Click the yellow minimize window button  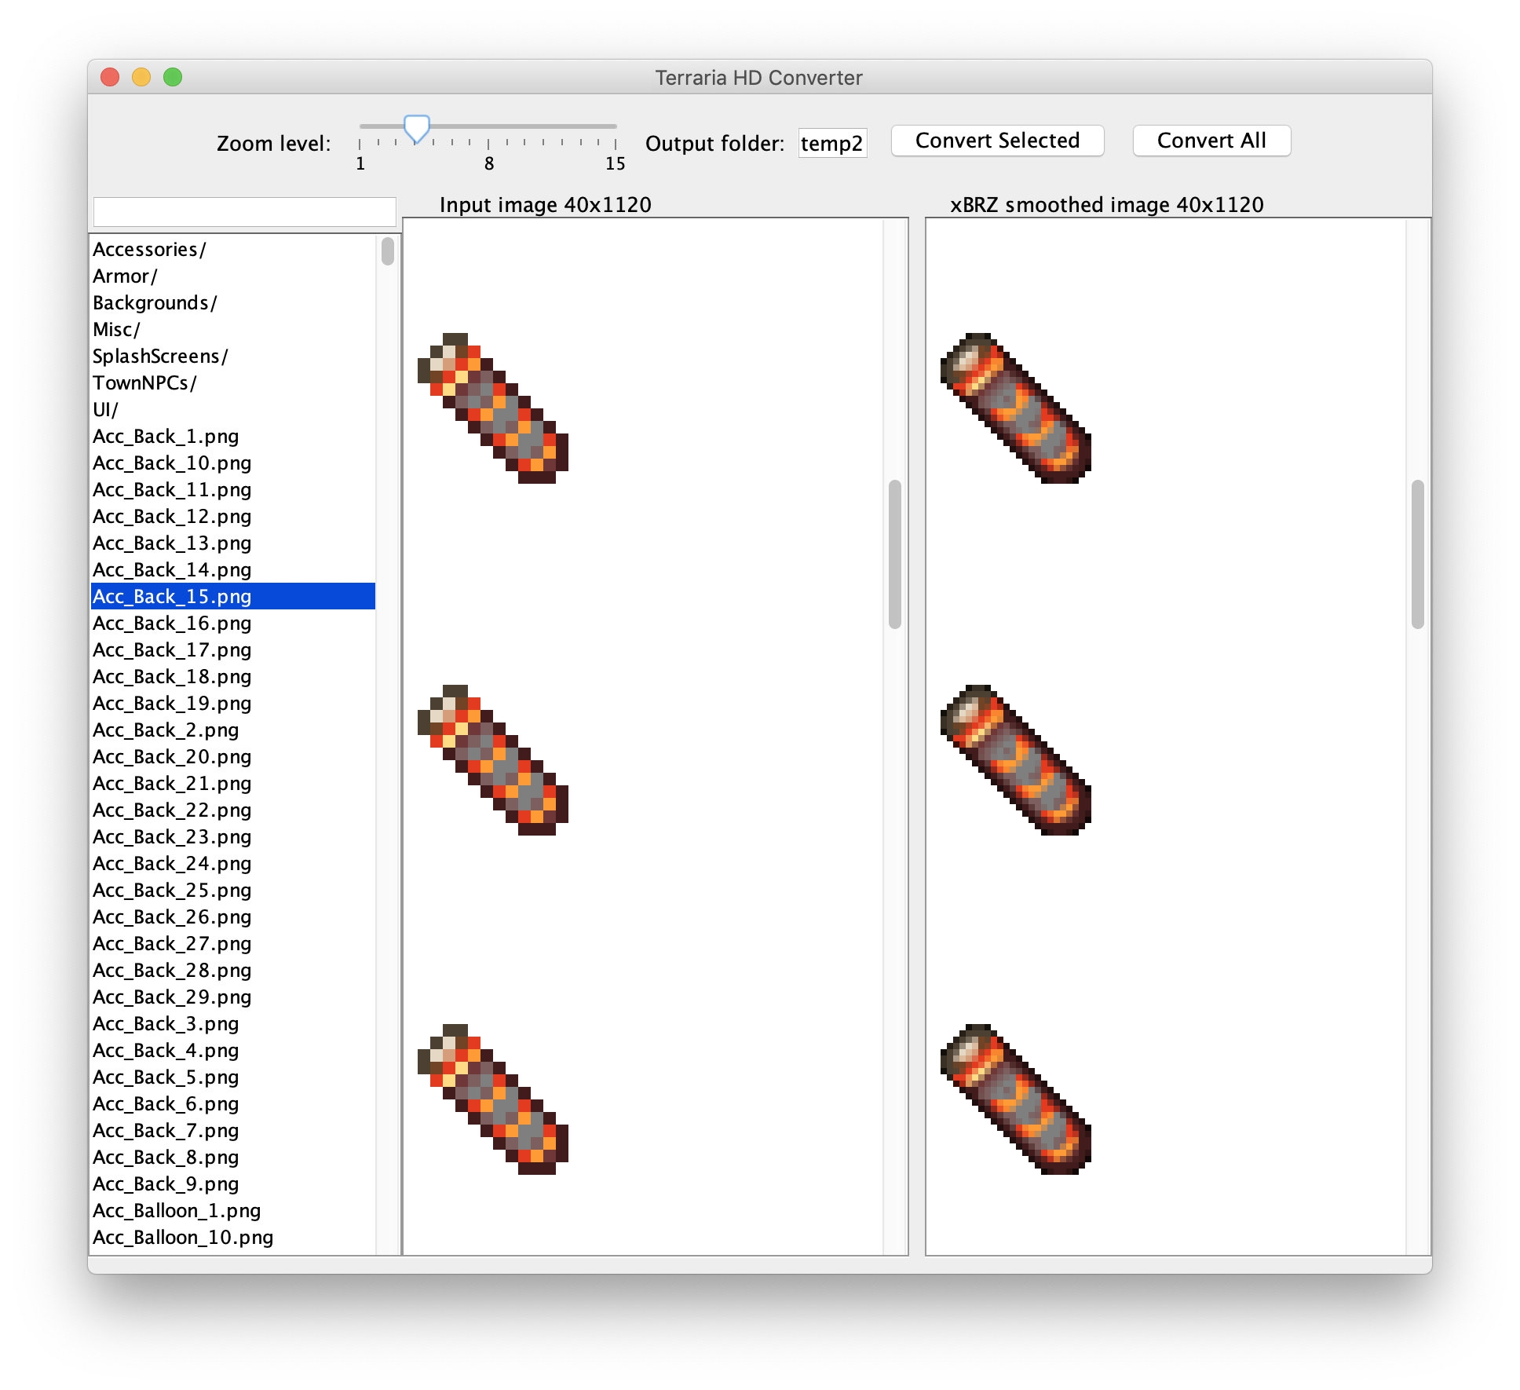[x=141, y=77]
